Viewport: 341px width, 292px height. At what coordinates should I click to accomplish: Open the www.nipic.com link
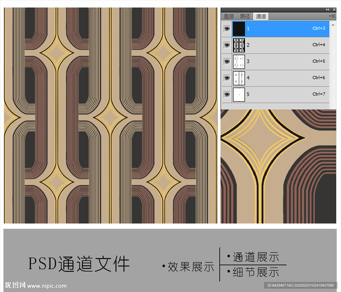tap(47, 286)
